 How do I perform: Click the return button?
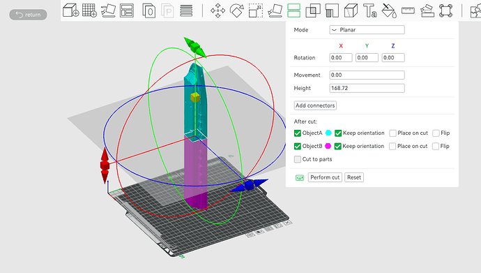click(x=28, y=15)
